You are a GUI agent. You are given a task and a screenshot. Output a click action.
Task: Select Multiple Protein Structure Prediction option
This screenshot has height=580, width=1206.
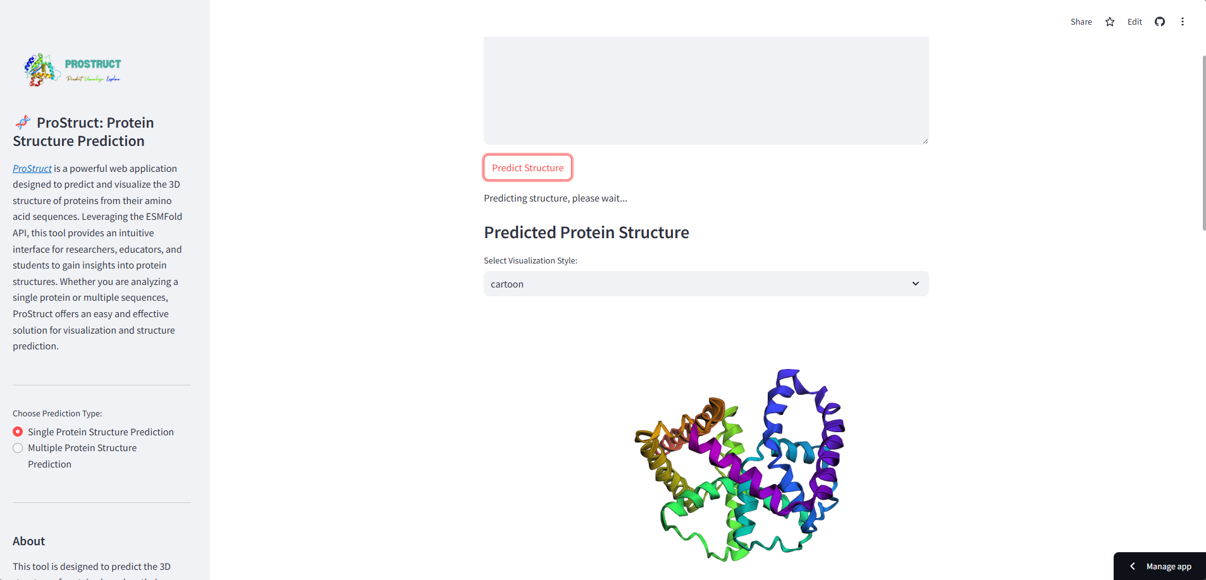[18, 448]
